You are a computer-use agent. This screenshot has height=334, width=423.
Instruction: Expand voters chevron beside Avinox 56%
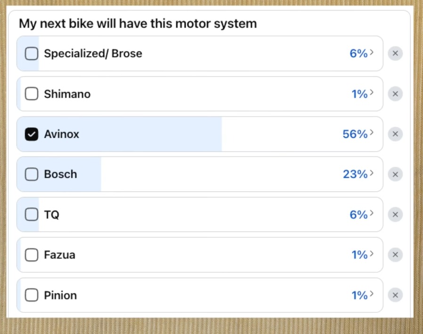tap(372, 133)
